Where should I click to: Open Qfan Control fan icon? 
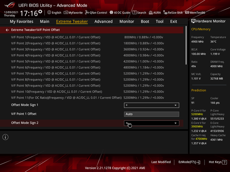tap(87, 13)
